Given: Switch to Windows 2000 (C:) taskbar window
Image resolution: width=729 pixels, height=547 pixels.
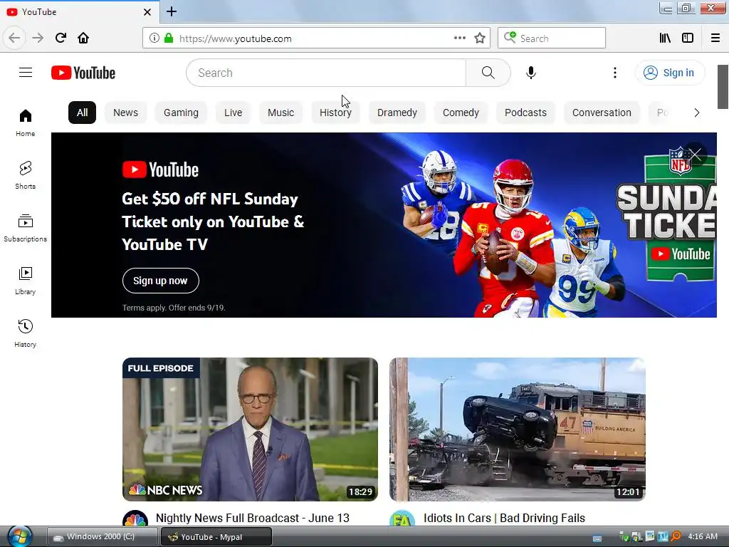Looking at the screenshot, I should (x=103, y=537).
